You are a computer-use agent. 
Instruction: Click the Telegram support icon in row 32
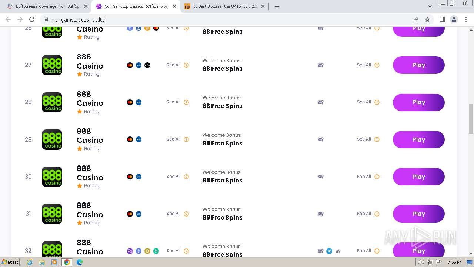(329, 251)
